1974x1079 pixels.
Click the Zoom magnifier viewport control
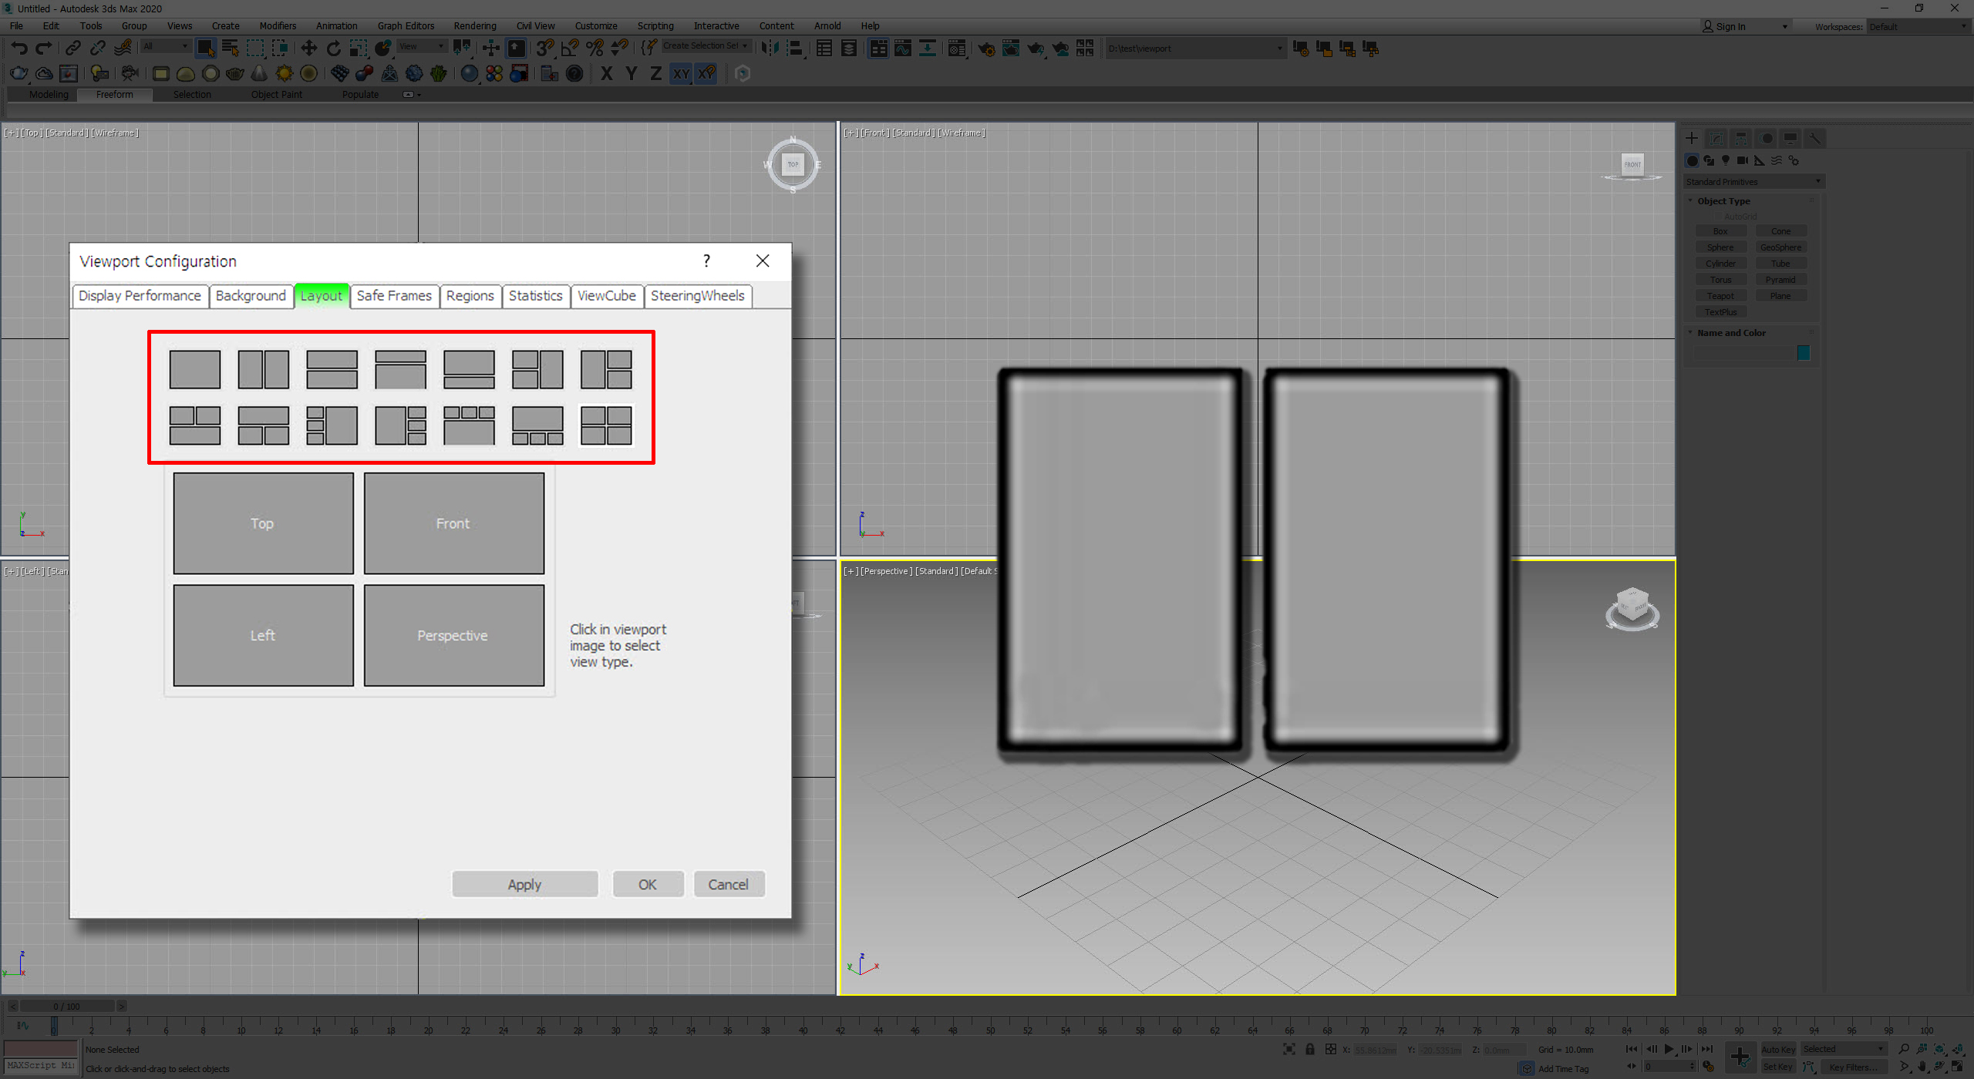click(x=1904, y=1049)
